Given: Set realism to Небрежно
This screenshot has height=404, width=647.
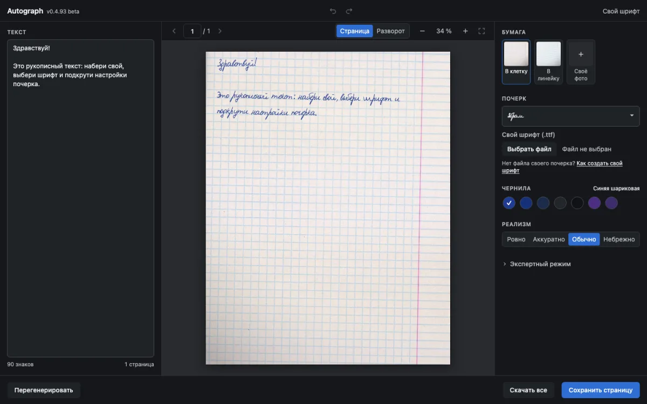Looking at the screenshot, I should tap(619, 239).
